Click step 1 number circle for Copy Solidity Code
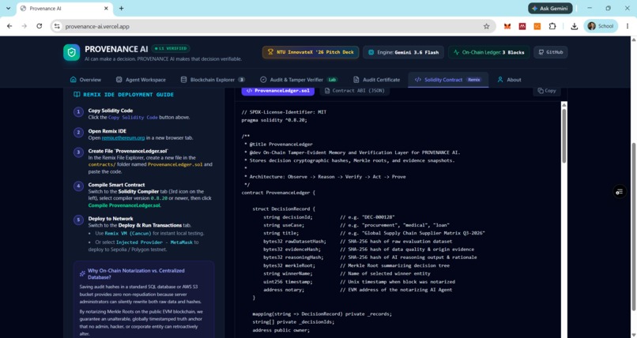637x338 pixels. [78, 112]
